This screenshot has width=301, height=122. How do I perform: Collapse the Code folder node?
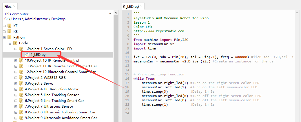pos(10,43)
